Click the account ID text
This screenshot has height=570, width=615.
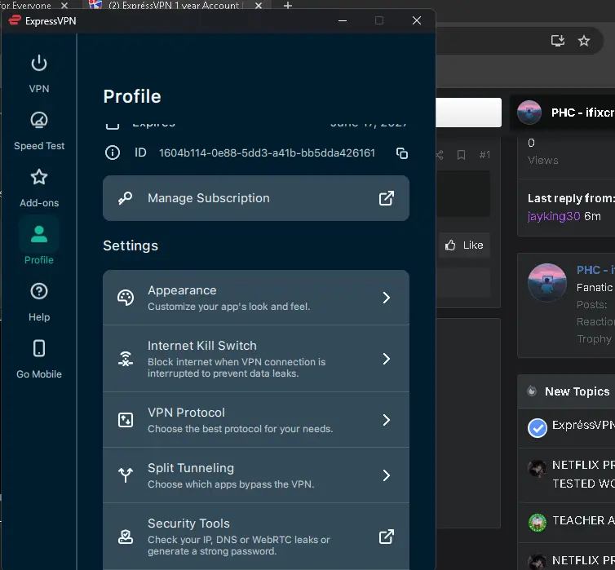[x=267, y=152]
